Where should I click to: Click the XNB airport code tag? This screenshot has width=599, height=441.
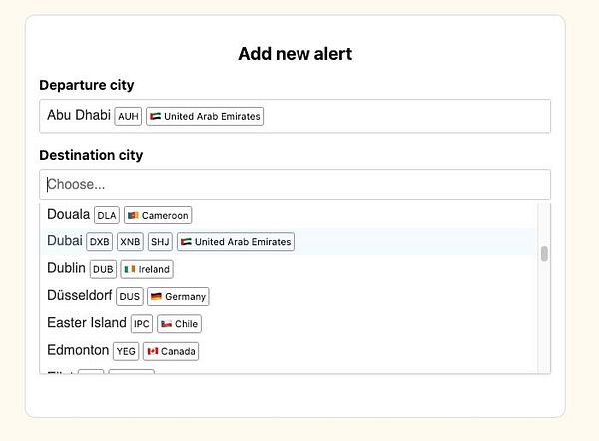click(130, 242)
